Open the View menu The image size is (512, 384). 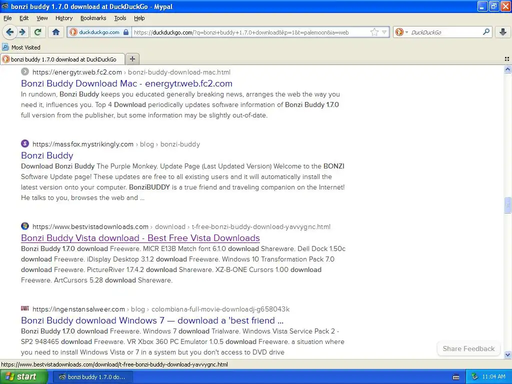coord(42,18)
